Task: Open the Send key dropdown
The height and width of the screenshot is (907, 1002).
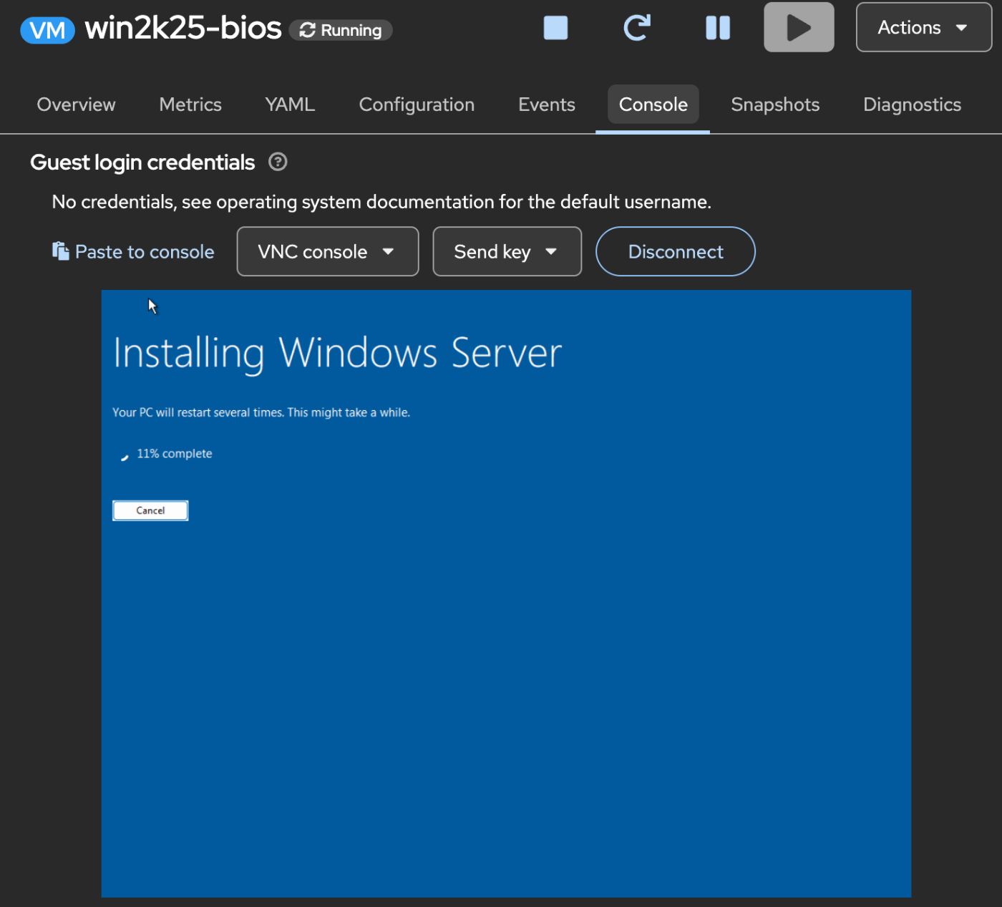Action: click(x=506, y=251)
